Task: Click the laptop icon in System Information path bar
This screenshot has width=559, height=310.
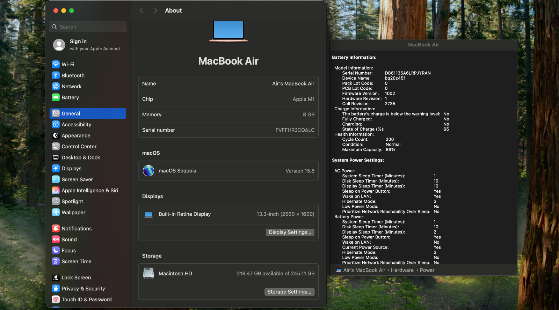Action: click(x=339, y=270)
